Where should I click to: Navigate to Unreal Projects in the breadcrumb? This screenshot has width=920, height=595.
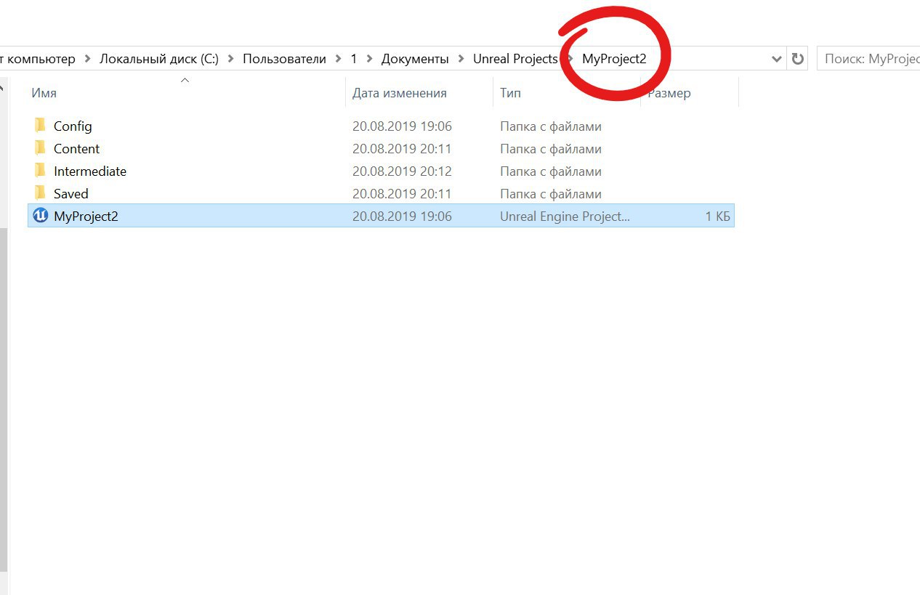[x=515, y=59]
